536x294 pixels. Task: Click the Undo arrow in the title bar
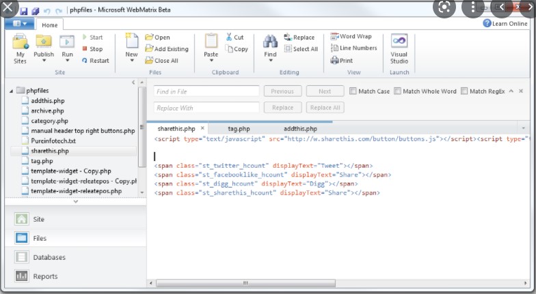tap(46, 11)
